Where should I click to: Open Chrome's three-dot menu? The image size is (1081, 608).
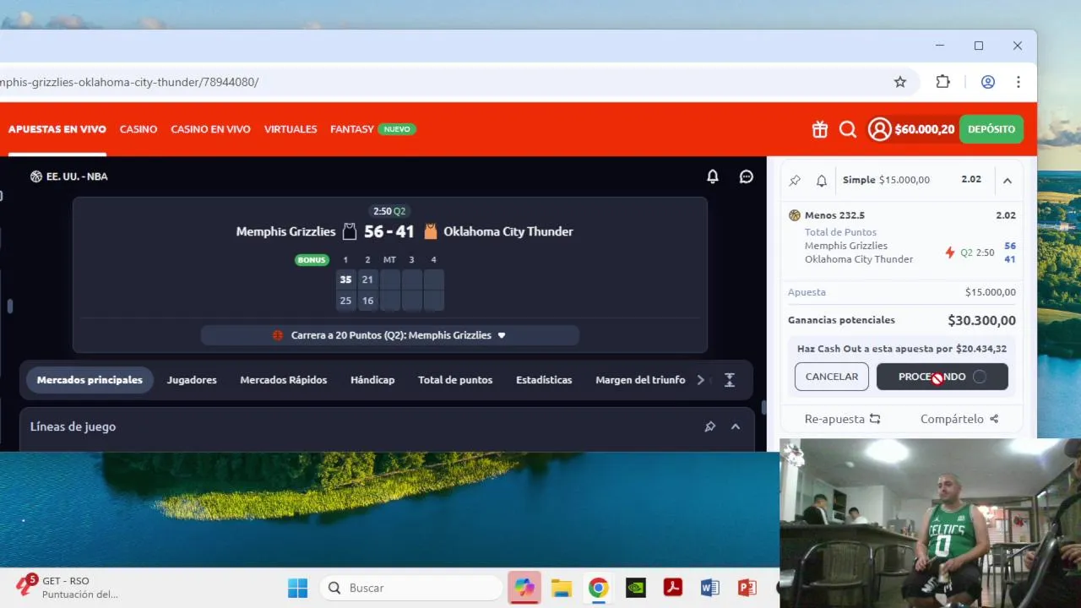click(x=1019, y=82)
